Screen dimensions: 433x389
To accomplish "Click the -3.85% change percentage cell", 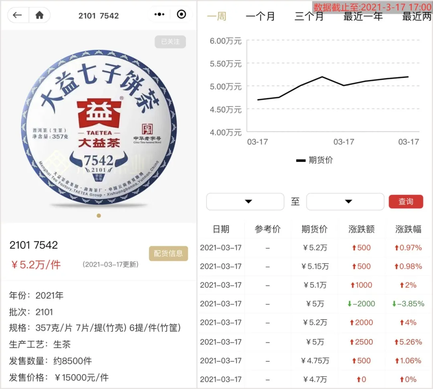I will click(408, 304).
